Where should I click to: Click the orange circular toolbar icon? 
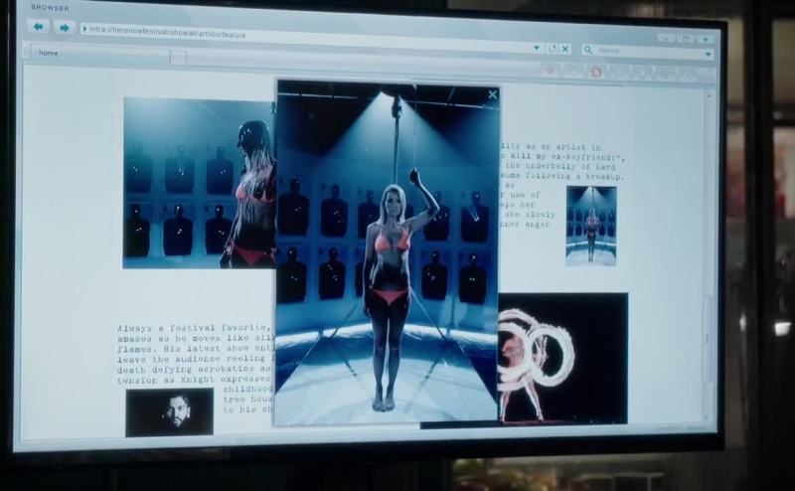[x=596, y=72]
